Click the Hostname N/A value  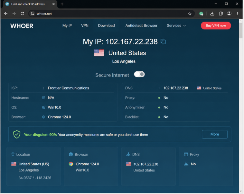click(51, 98)
